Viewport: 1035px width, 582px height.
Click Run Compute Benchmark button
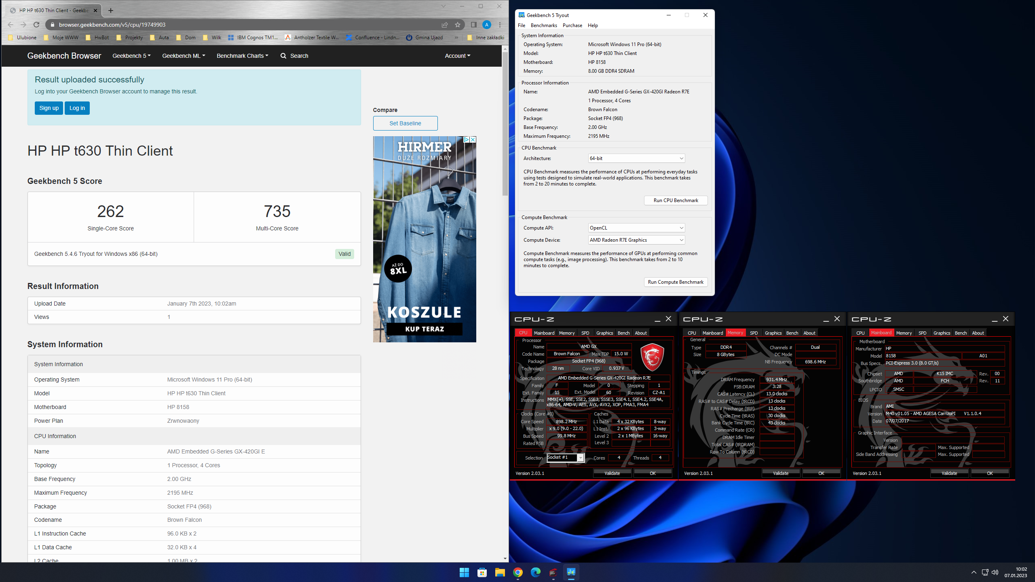click(676, 282)
